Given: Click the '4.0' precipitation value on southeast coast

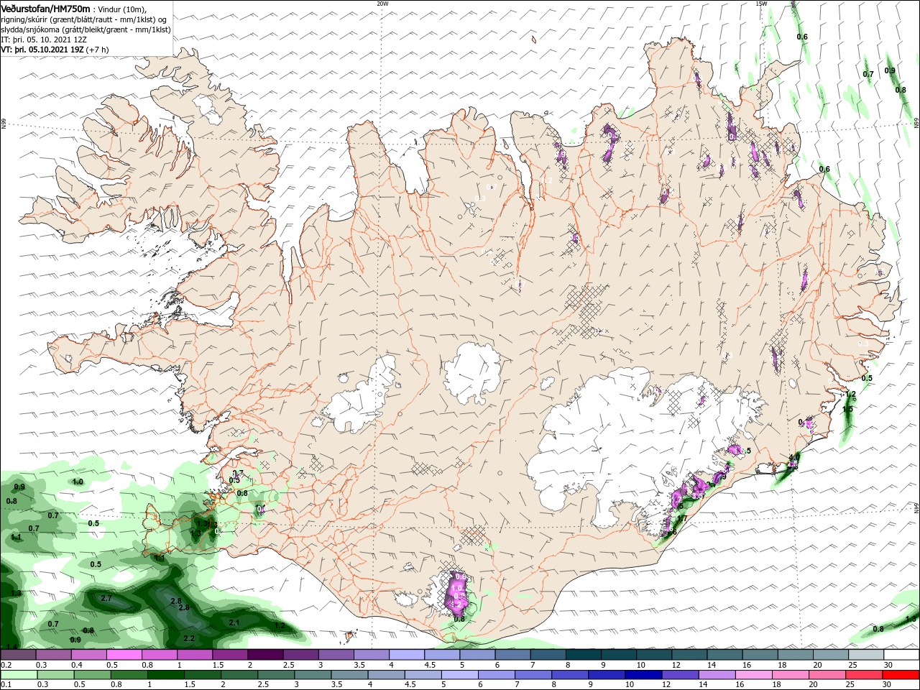Looking at the screenshot, I should pos(794,457).
